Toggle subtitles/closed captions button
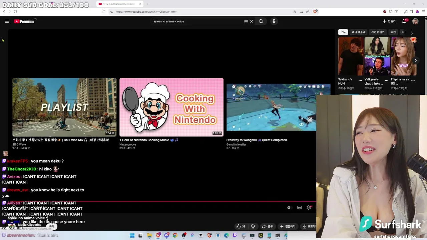 click(x=299, y=208)
